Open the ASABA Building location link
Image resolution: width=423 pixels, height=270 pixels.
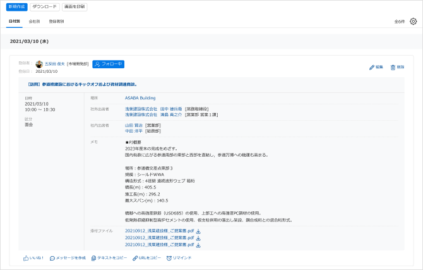[140, 98]
